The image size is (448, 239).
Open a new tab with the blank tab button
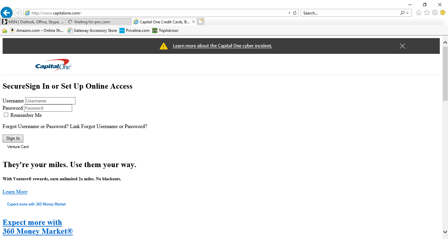coord(201,22)
